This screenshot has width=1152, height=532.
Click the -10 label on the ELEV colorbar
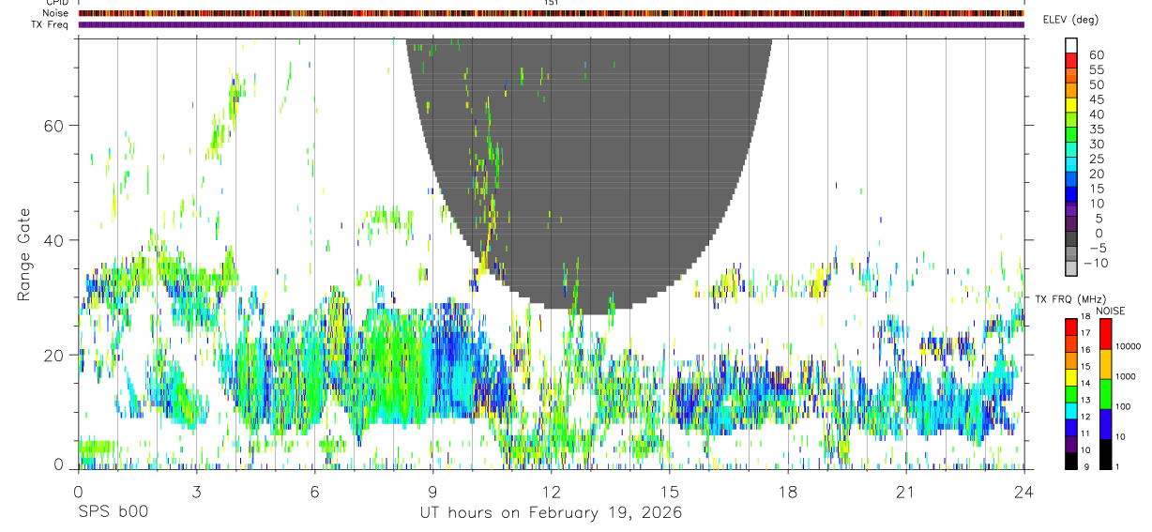point(1096,263)
